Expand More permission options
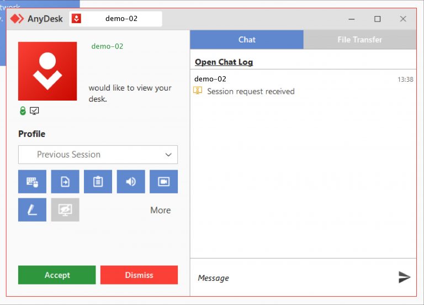This screenshot has height=305, width=424. pos(160,211)
